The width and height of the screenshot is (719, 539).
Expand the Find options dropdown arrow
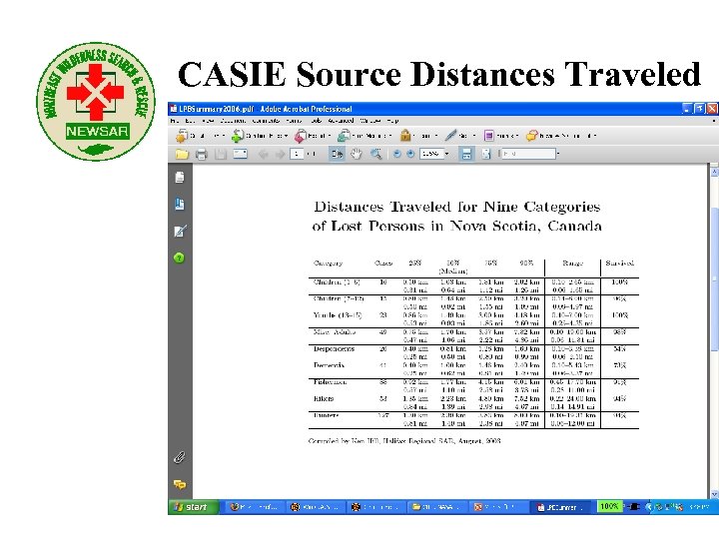(558, 154)
